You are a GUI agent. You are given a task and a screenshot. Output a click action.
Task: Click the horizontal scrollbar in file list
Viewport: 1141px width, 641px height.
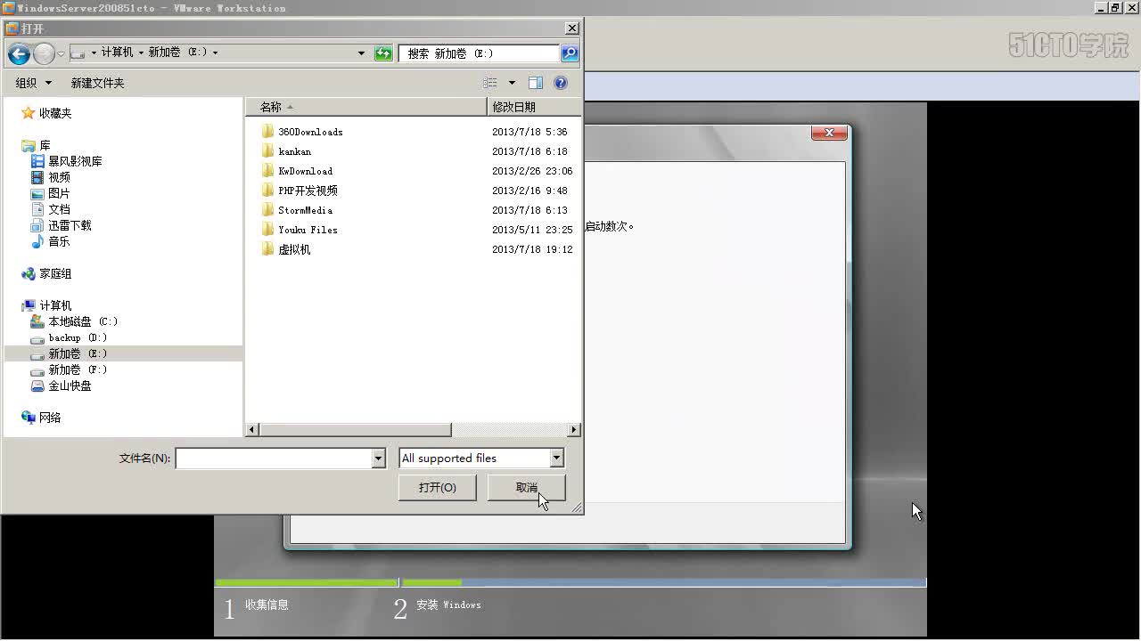355,430
